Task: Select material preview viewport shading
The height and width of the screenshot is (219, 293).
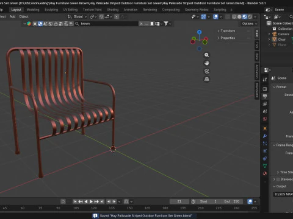Action: click(245, 17)
